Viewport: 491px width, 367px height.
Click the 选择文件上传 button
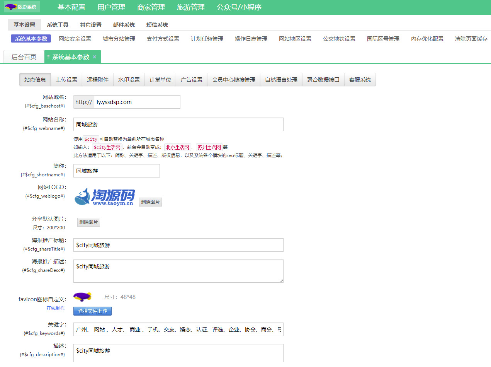point(93,311)
